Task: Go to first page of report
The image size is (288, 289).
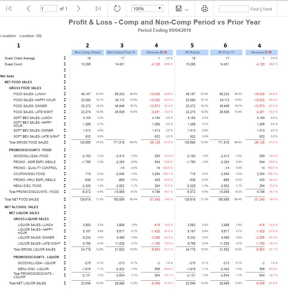Action: (x=9, y=9)
